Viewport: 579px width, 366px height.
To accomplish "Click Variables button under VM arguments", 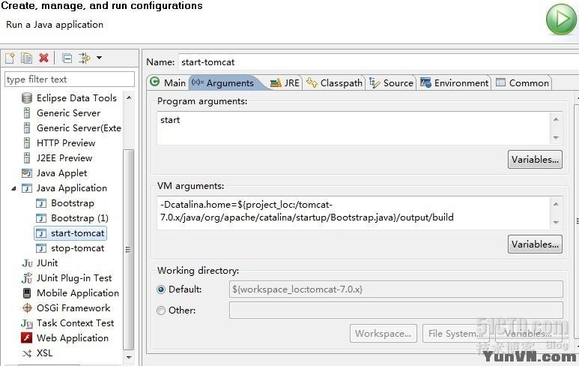I will click(535, 244).
